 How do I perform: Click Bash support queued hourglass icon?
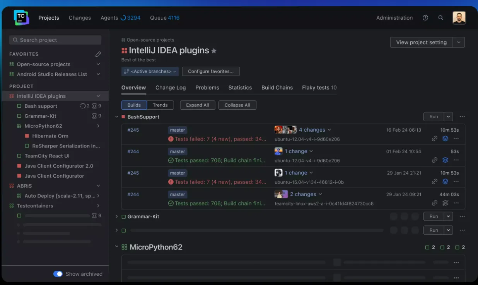pos(94,106)
